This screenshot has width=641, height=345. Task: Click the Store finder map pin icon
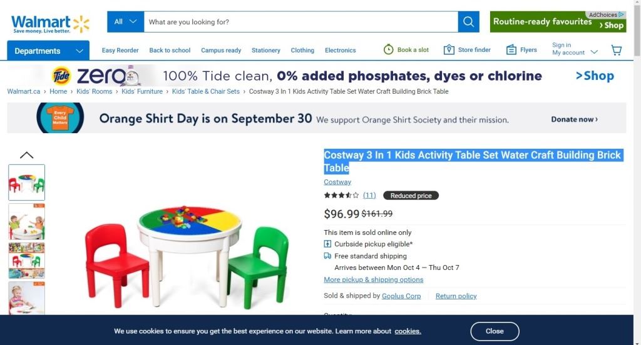click(449, 49)
